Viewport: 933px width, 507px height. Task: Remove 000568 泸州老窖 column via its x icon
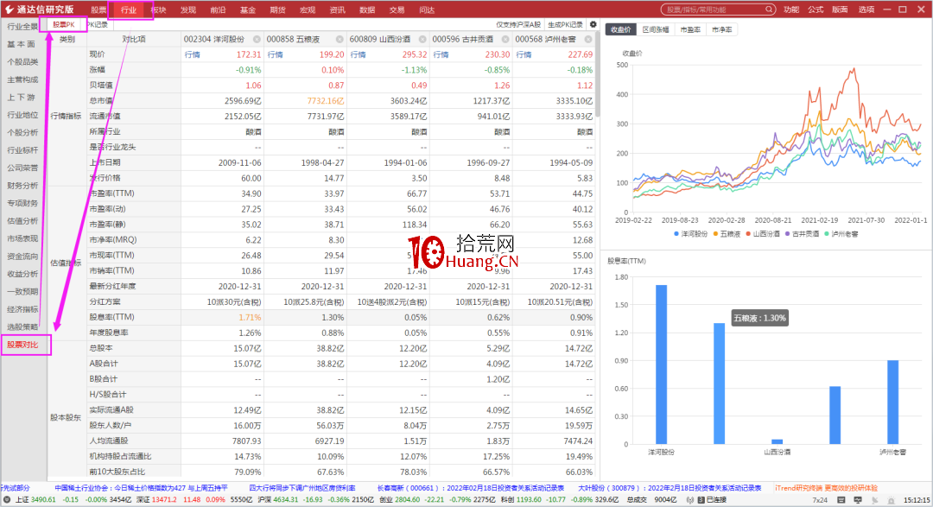click(x=588, y=39)
